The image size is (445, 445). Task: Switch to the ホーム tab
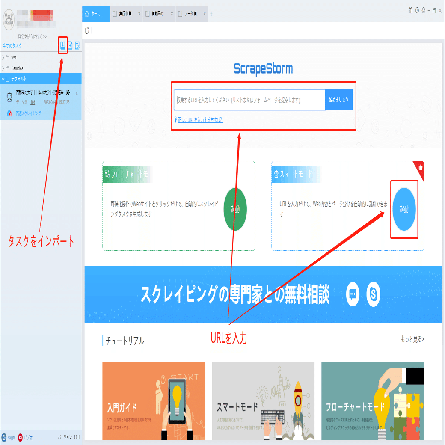[96, 14]
